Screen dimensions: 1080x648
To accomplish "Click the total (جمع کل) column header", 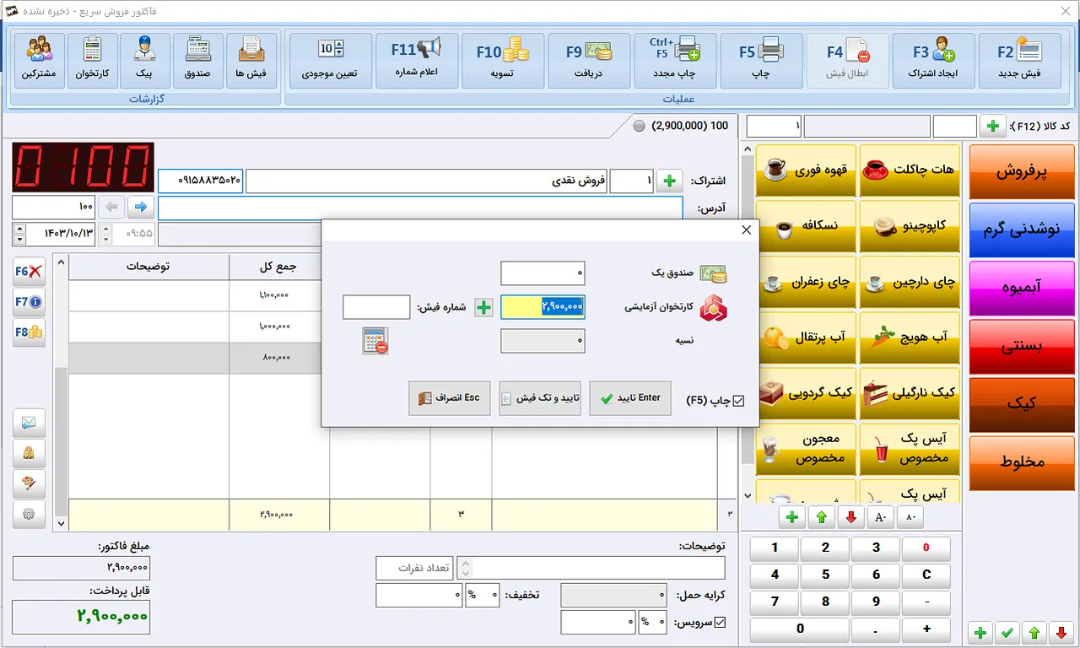I will point(278,267).
